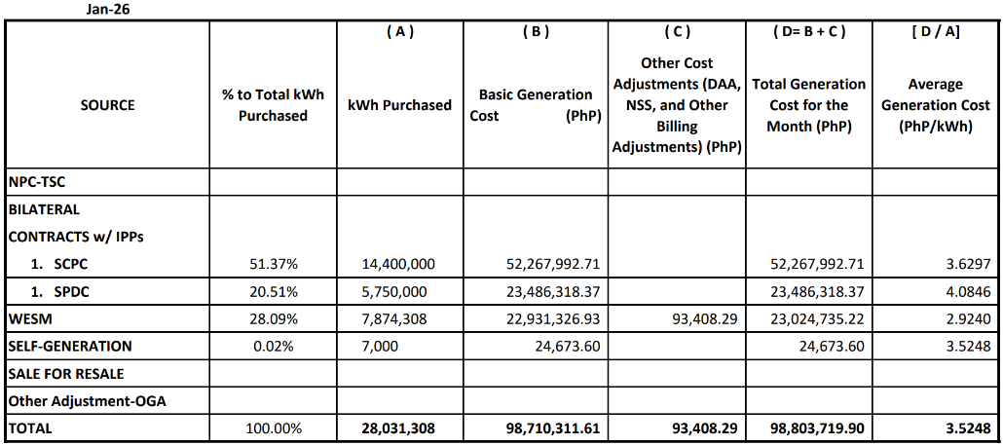
Task: Click the 'Basic Generation Cost (PhP)' header
Action: [x=536, y=105]
